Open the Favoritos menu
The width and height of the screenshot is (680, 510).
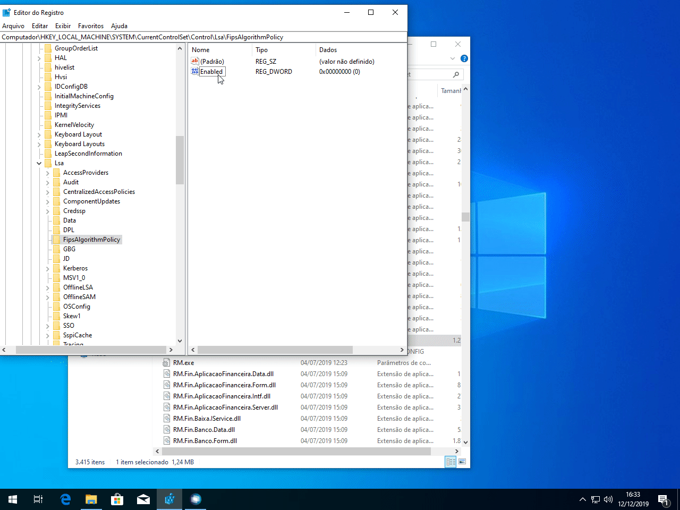pos(91,25)
